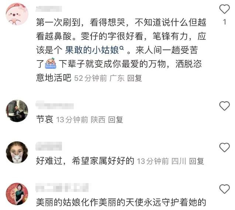Tap the crying emoji sticker in comment
Image resolution: width=235 pixels, height=210 pixels.
(51, 63)
